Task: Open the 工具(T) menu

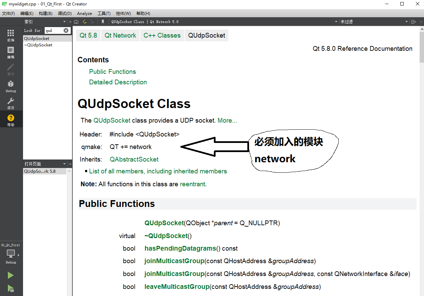Action: click(x=104, y=14)
